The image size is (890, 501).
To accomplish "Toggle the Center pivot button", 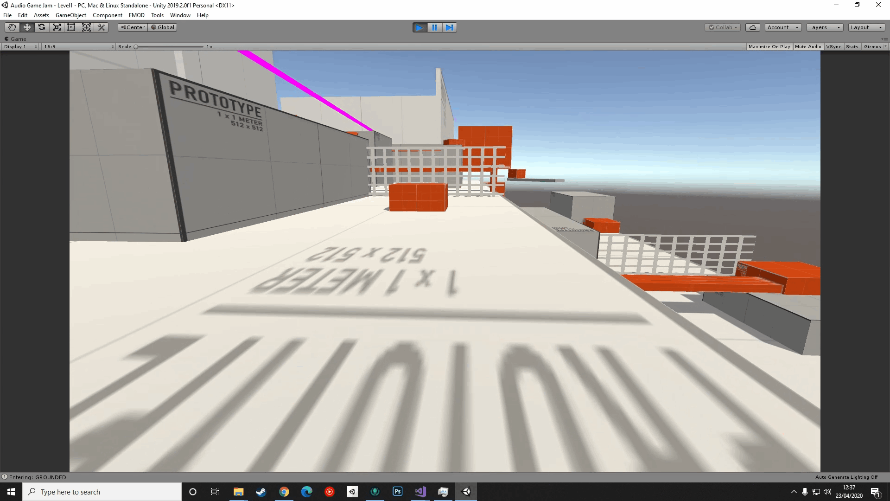I will click(133, 27).
